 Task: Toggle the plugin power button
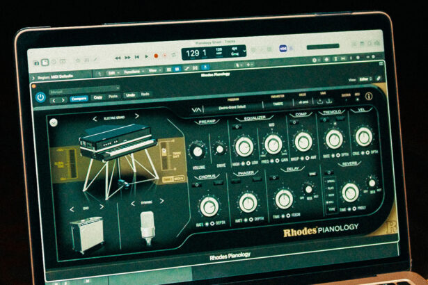(40, 97)
